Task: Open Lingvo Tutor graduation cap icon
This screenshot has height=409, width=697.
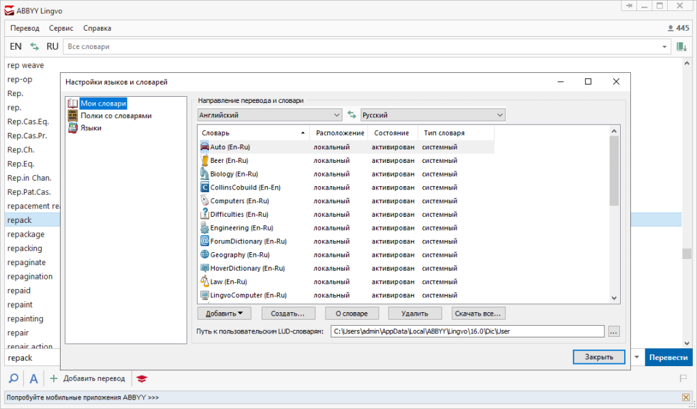Action: point(141,379)
